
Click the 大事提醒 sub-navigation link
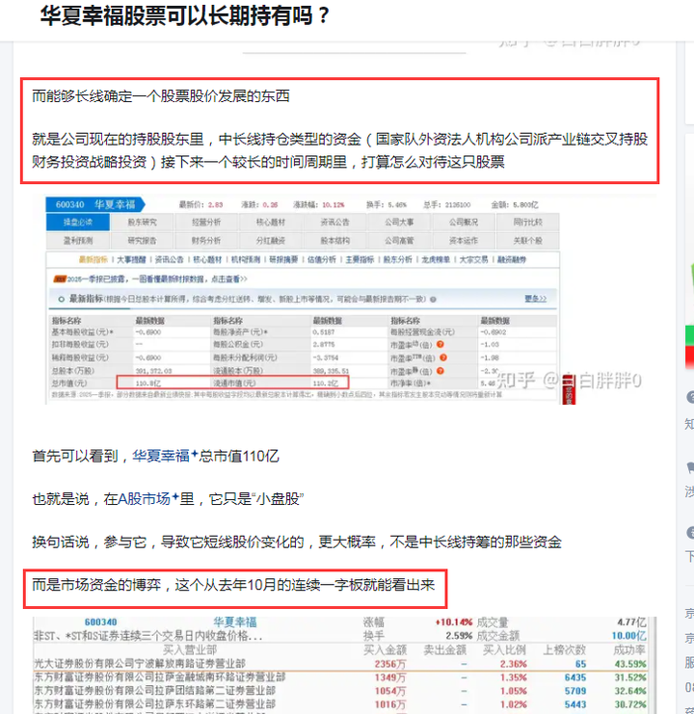pos(131,259)
